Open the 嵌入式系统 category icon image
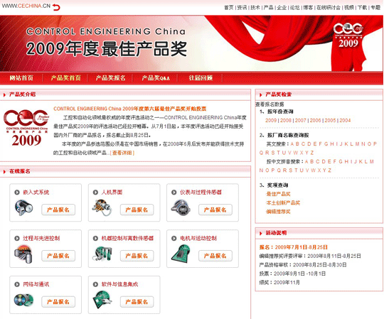The height and width of the screenshot is (319, 384). pos(23,207)
